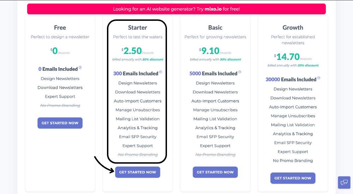The width and height of the screenshot is (353, 194).
Task: Click help icon beside 30000 Emails Included
Action: coord(318,78)
